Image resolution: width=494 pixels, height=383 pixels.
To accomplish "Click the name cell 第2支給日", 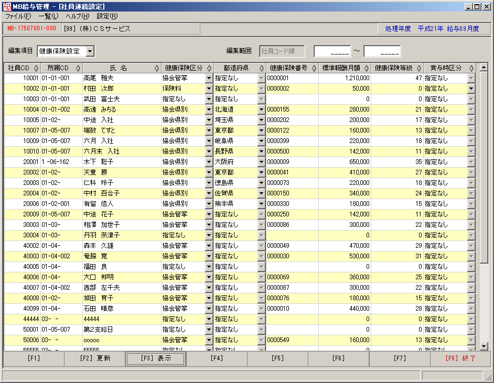I will point(122,330).
